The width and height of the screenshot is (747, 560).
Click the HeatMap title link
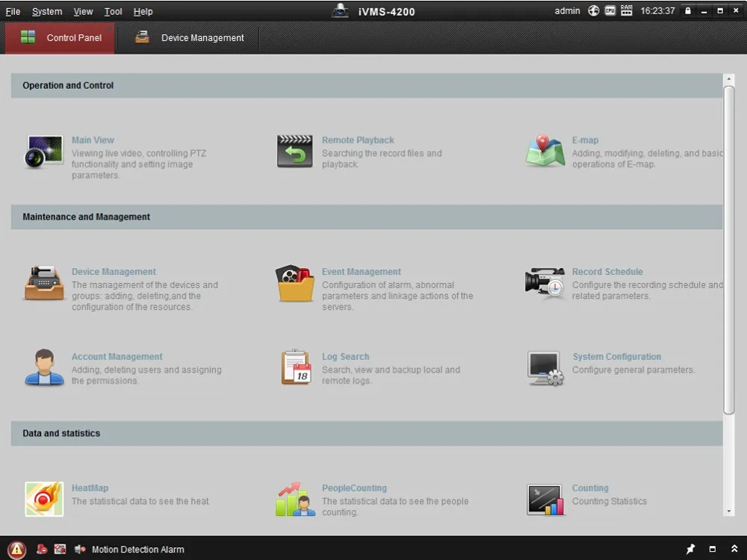90,488
